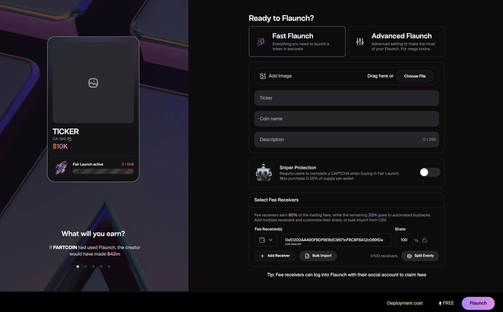Image resolution: width=503 pixels, height=312 pixels.
Task: Click the token preview image thumbnail
Action: (93, 83)
